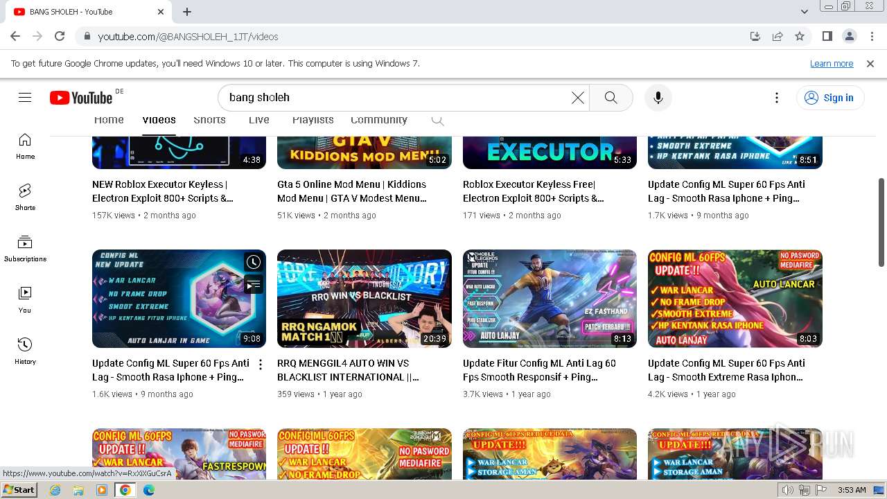The height and width of the screenshot is (499, 887).
Task: Click the 4.2K views 1 year ago text
Action: point(692,394)
